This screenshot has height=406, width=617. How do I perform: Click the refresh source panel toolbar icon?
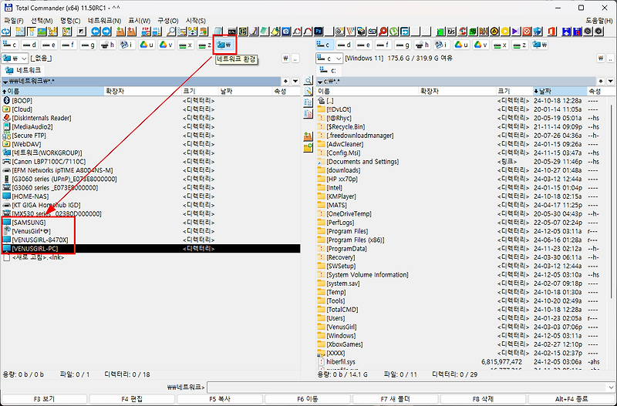pos(6,32)
